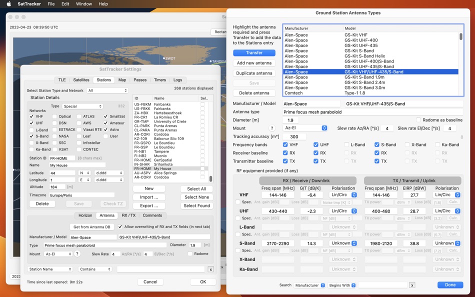Click the Export ... button
Image resolution: width=475 pixels, height=297 pixels.
pyautogui.click(x=149, y=206)
